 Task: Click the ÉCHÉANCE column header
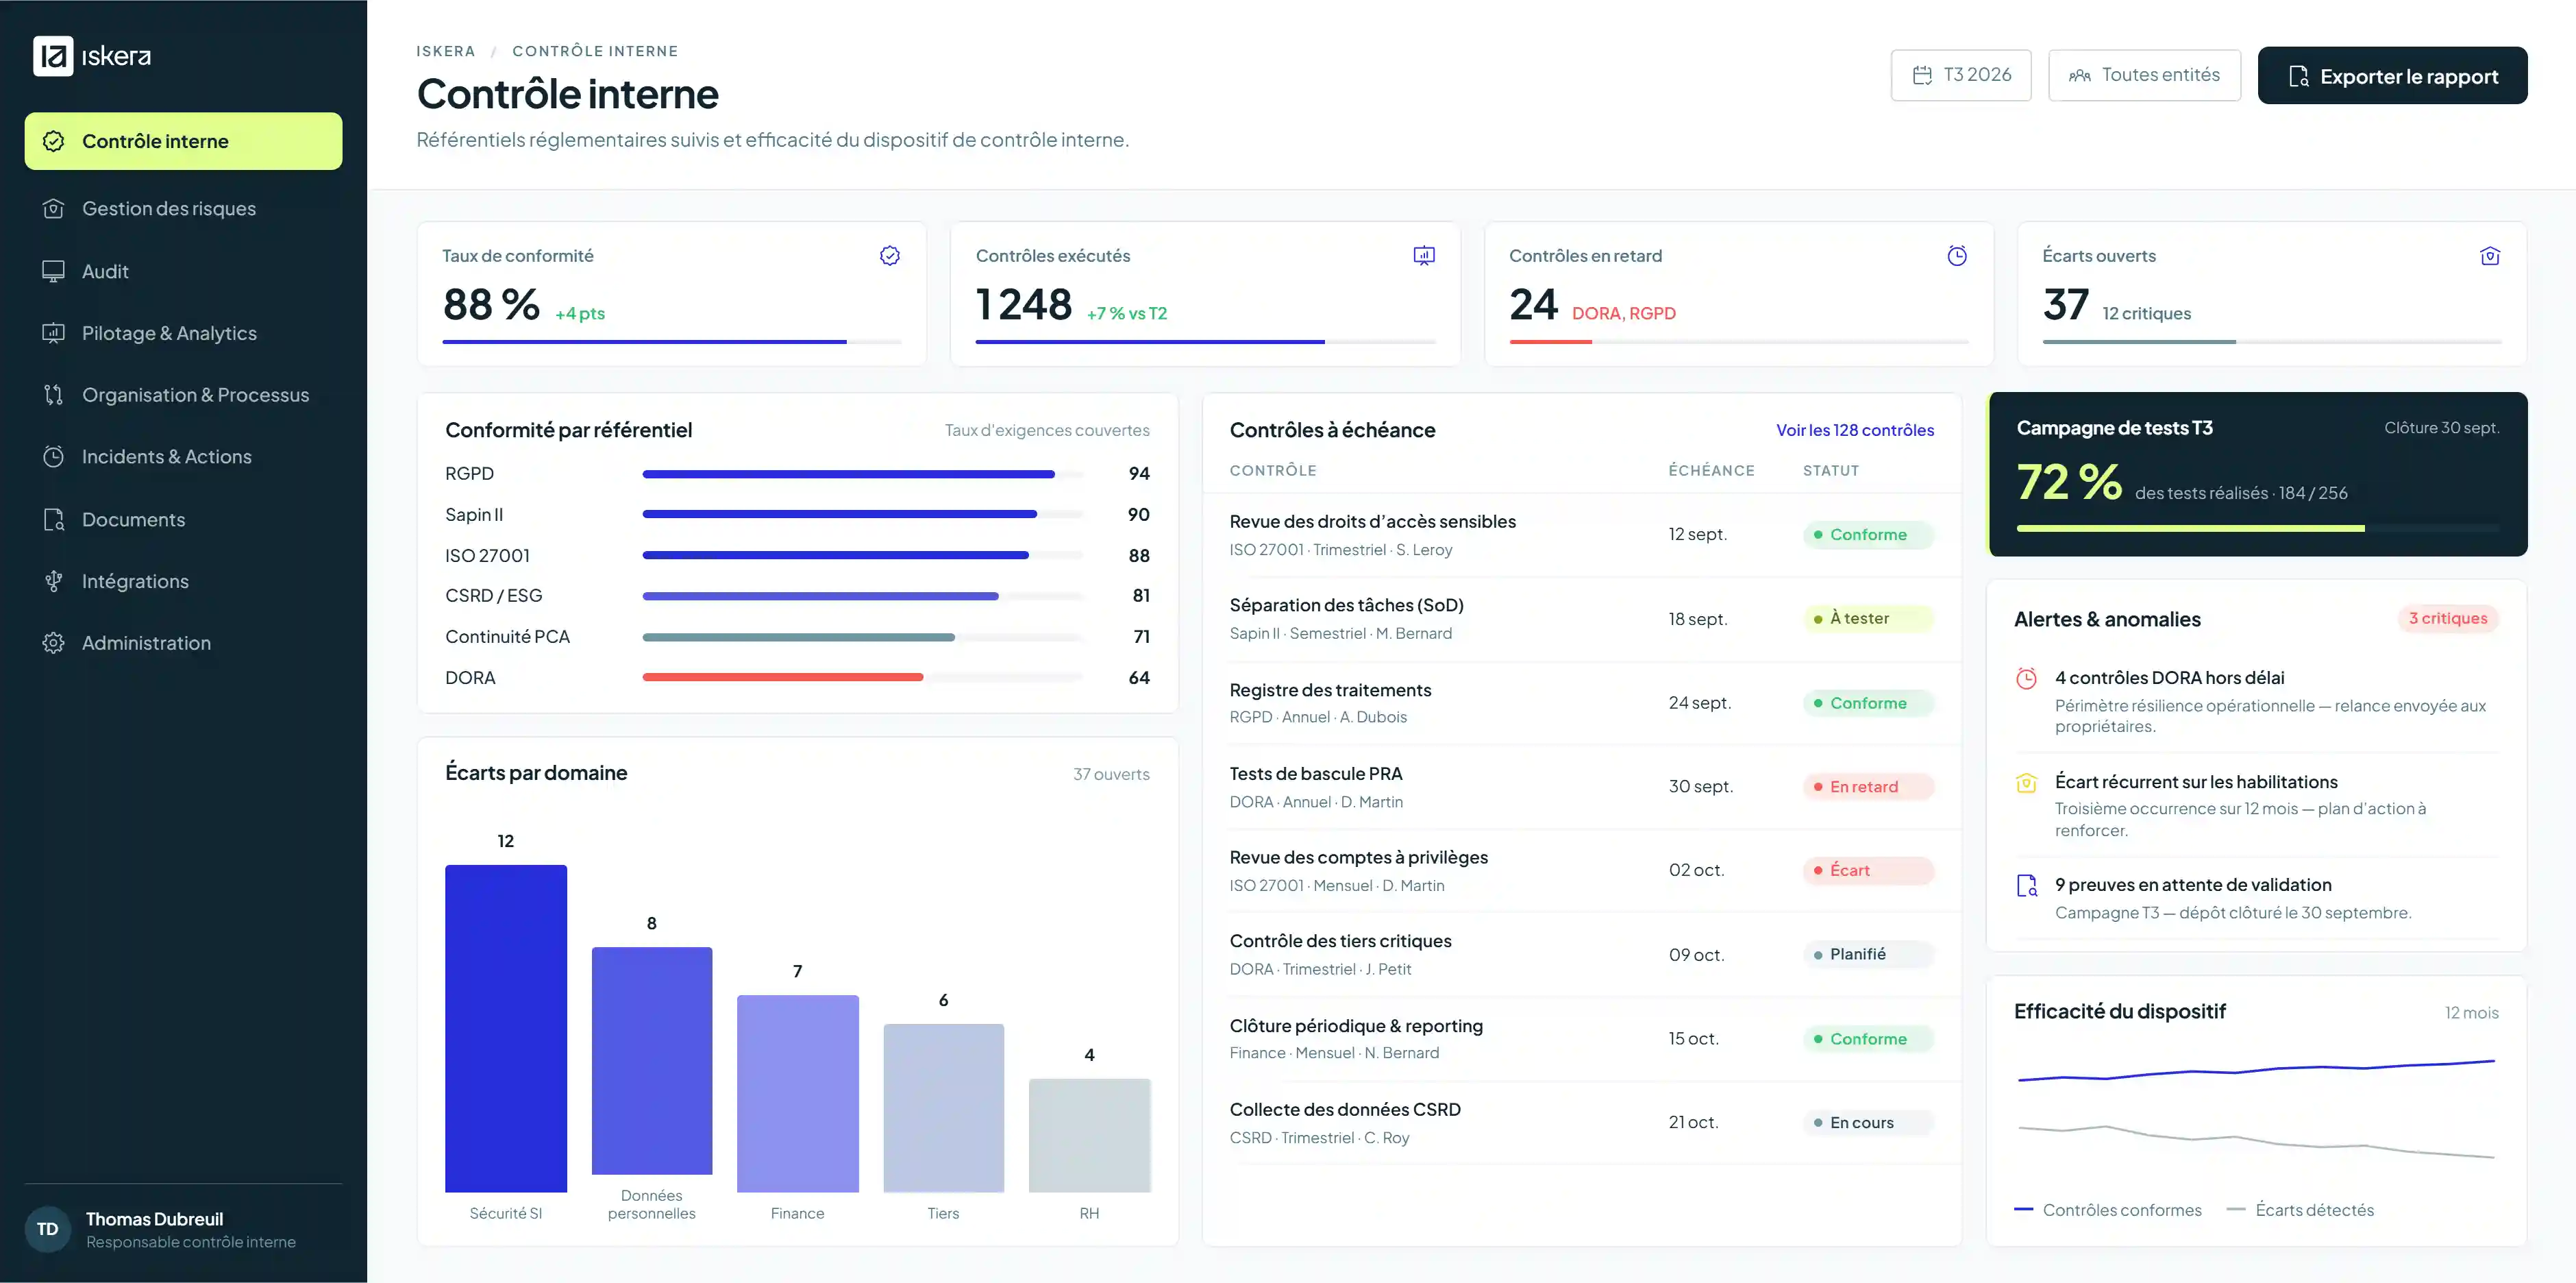click(x=1711, y=471)
